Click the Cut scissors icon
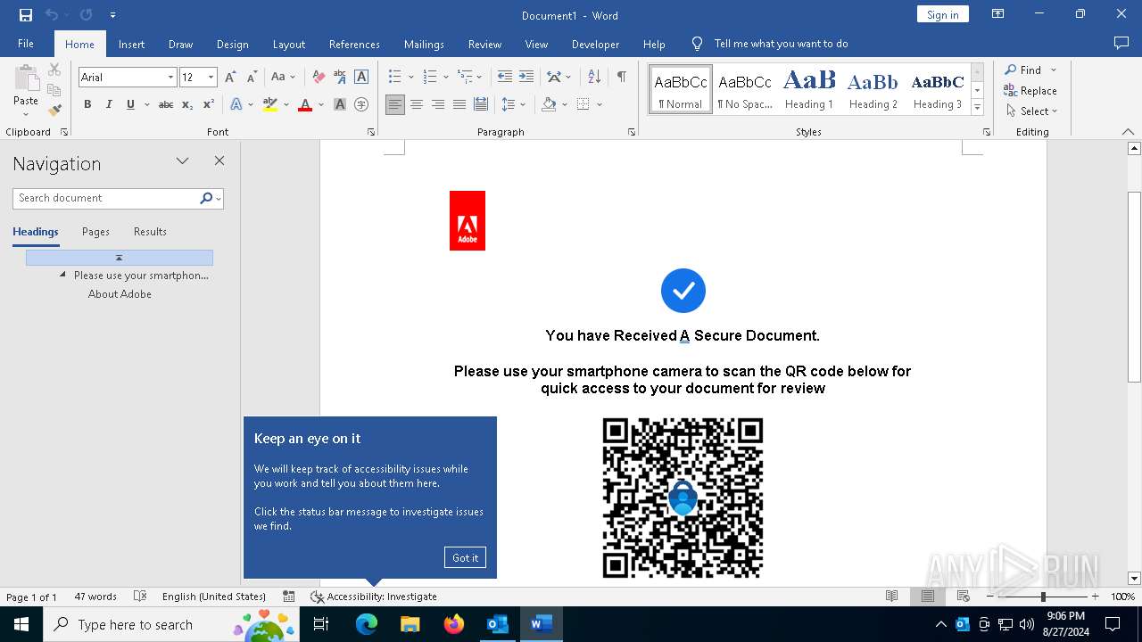 click(x=54, y=70)
